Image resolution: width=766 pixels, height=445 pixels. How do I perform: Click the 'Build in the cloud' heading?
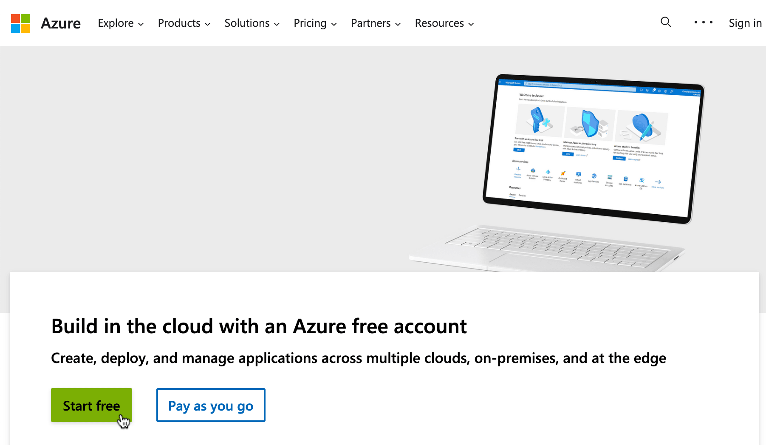point(259,326)
